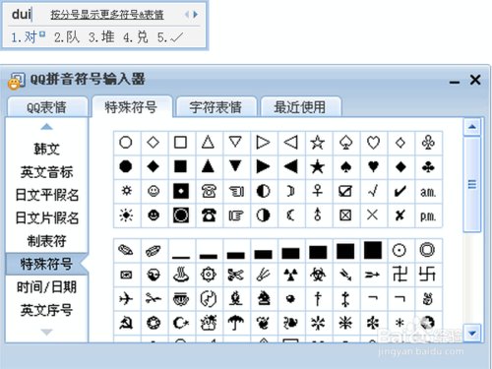Insert the solid right-pointing triangle symbol

click(263, 166)
